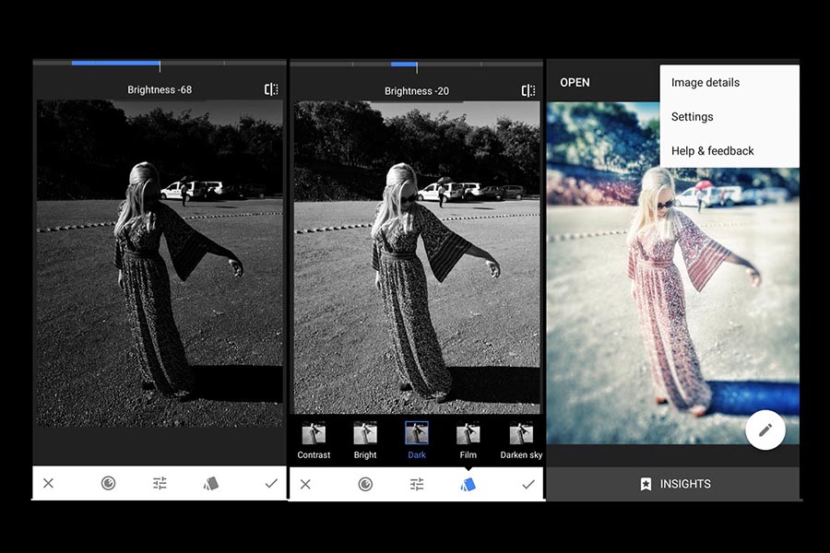Cancel edits in the Brightness -68 screen
Viewport: 830px width, 553px height.
[x=48, y=483]
